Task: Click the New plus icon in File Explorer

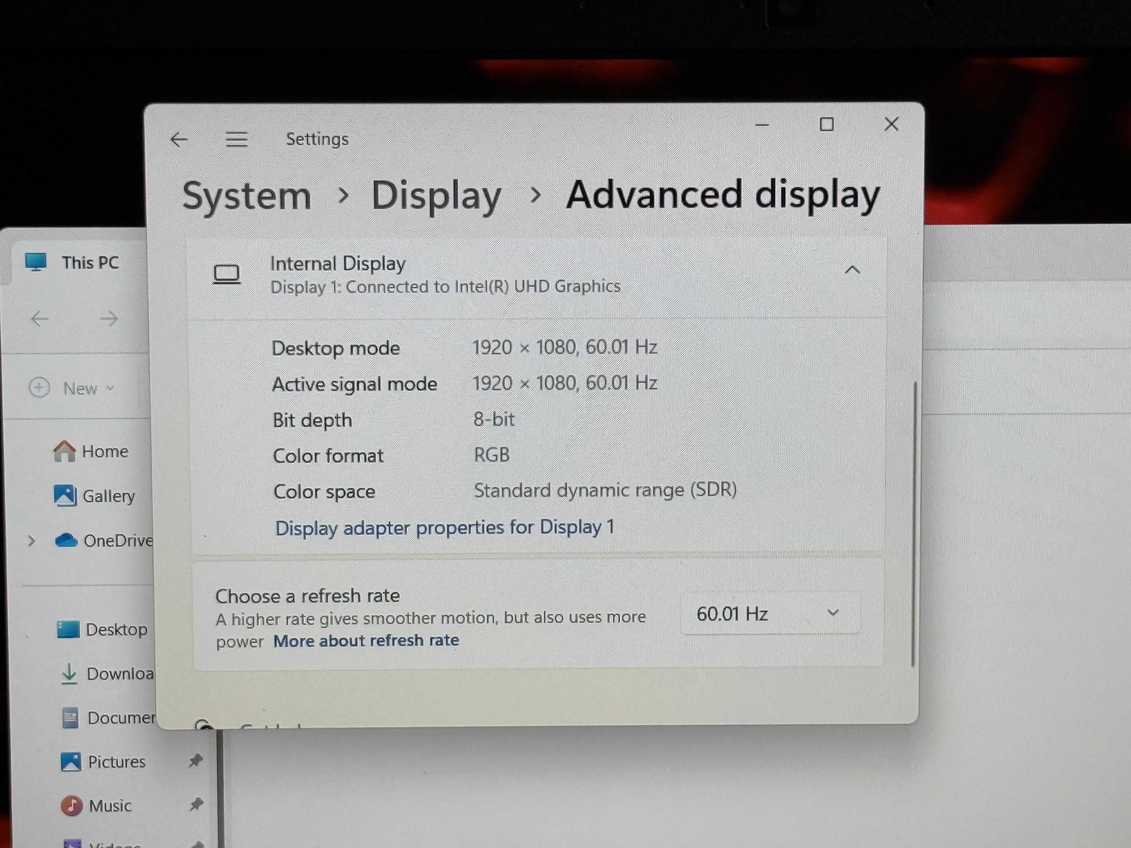Action: (x=39, y=388)
